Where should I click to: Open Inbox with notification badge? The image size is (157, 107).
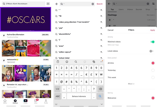(36, 101)
